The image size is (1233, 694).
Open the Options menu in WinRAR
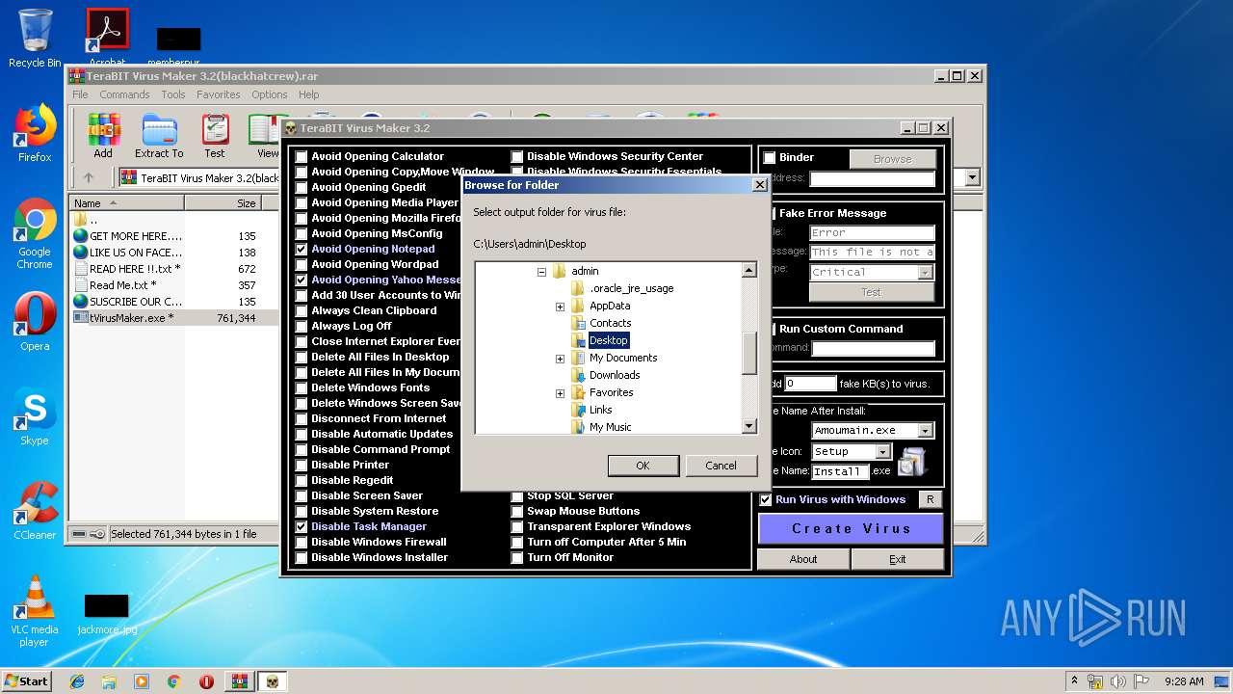point(270,94)
